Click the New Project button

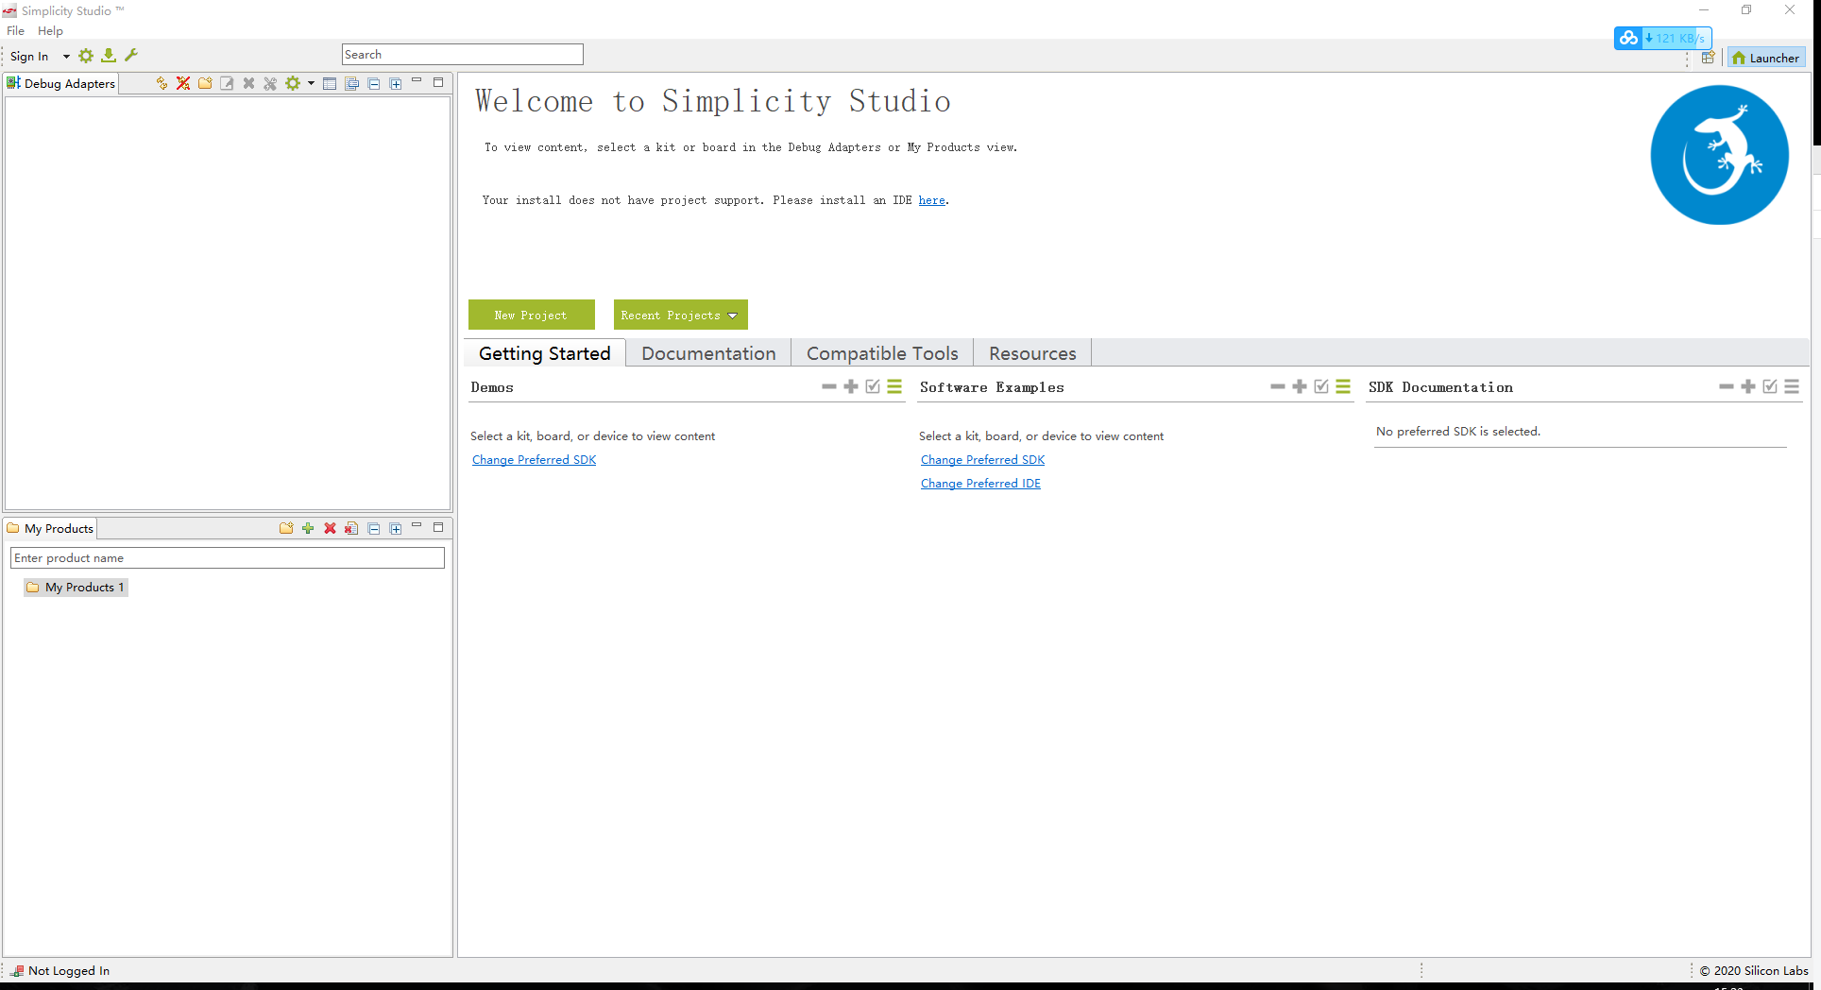pyautogui.click(x=531, y=315)
